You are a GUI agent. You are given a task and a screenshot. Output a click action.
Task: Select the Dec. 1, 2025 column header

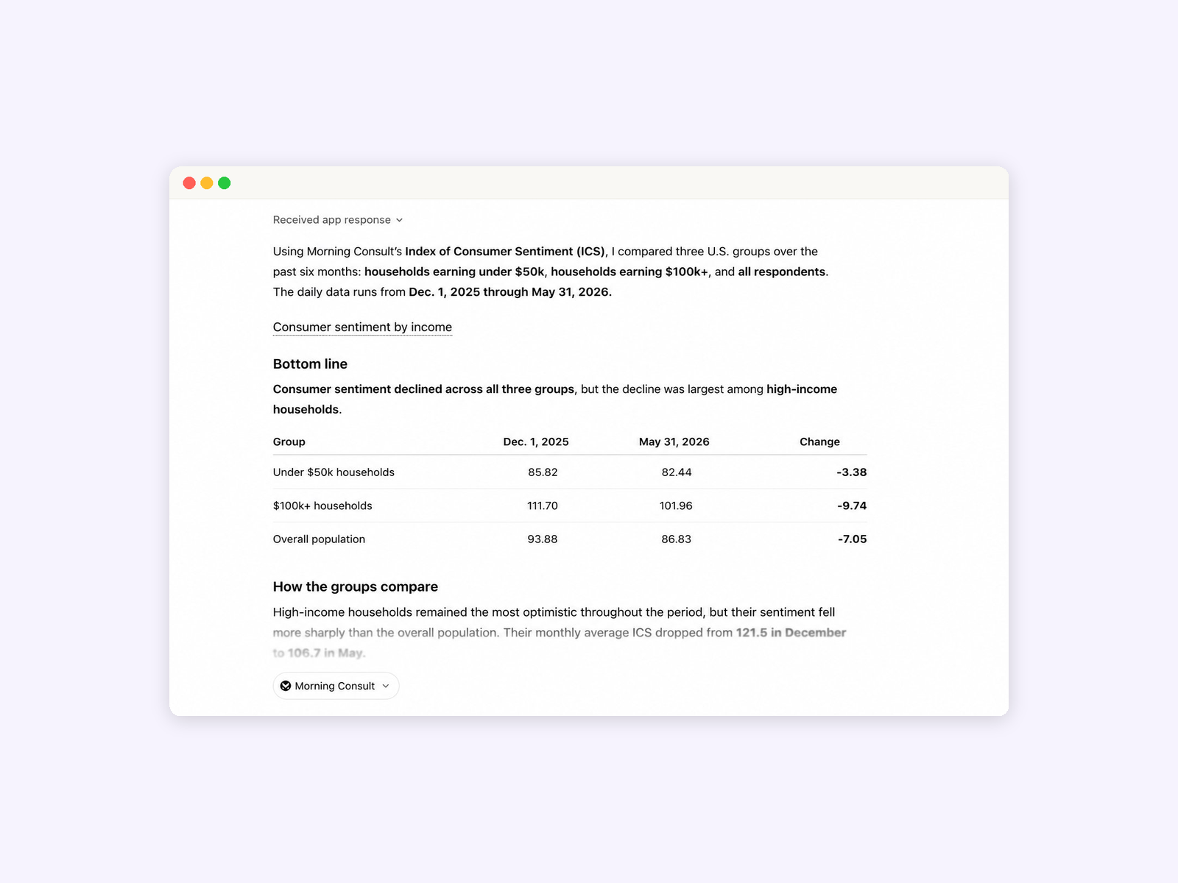click(x=536, y=441)
